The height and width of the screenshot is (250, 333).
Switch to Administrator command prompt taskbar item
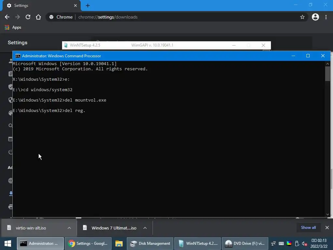(40, 243)
